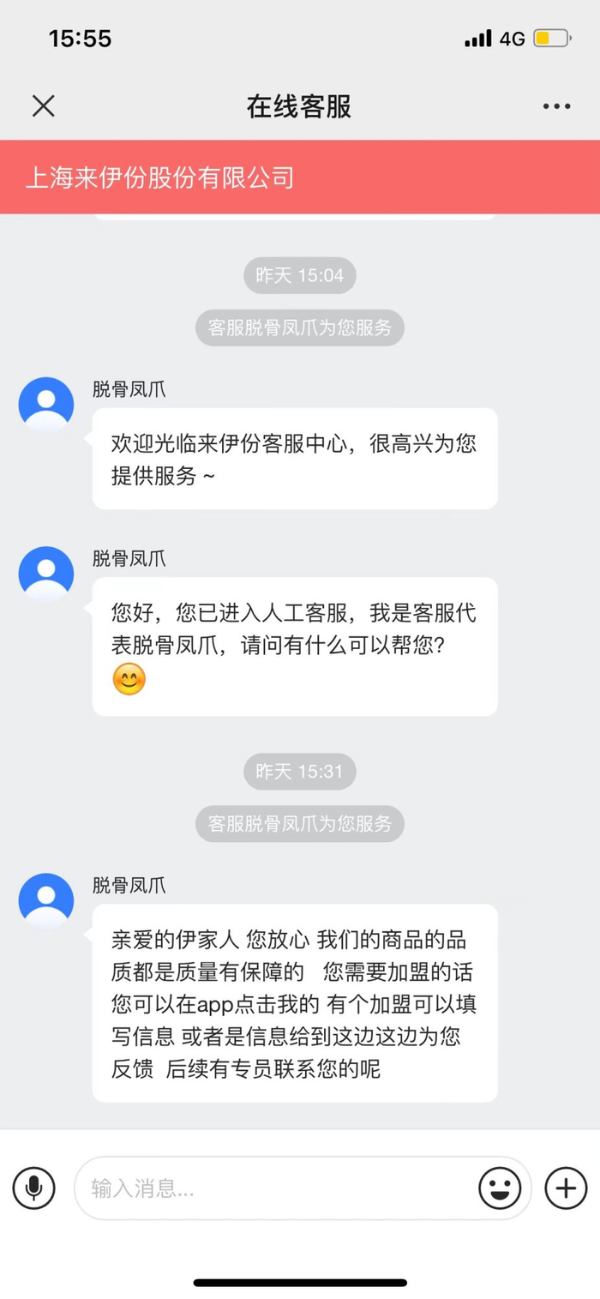
Task: Tap the voice input microphone icon
Action: tap(33, 1188)
